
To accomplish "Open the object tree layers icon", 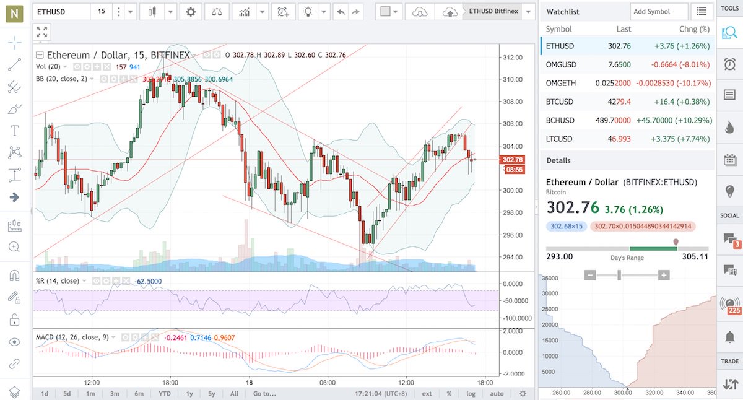I will click(x=15, y=392).
